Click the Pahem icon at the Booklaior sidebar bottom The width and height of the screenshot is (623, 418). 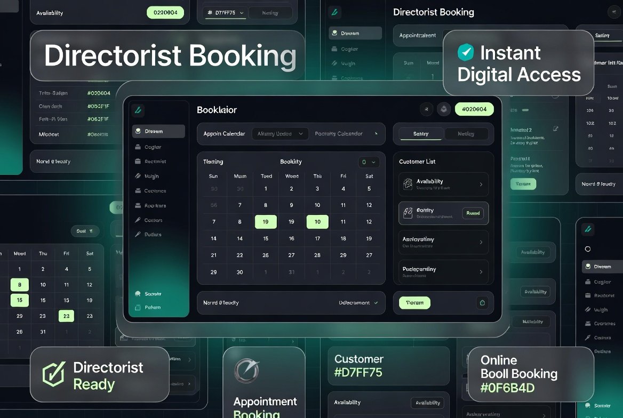[x=138, y=307]
